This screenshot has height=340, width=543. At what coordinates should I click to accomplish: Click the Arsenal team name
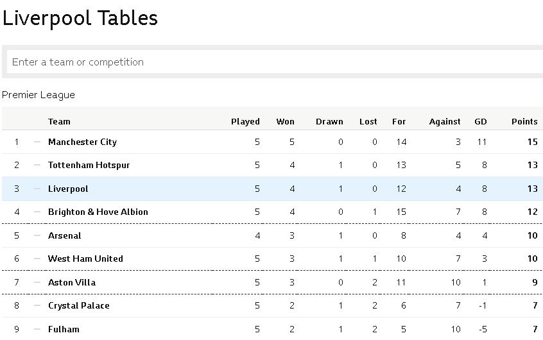click(x=64, y=236)
